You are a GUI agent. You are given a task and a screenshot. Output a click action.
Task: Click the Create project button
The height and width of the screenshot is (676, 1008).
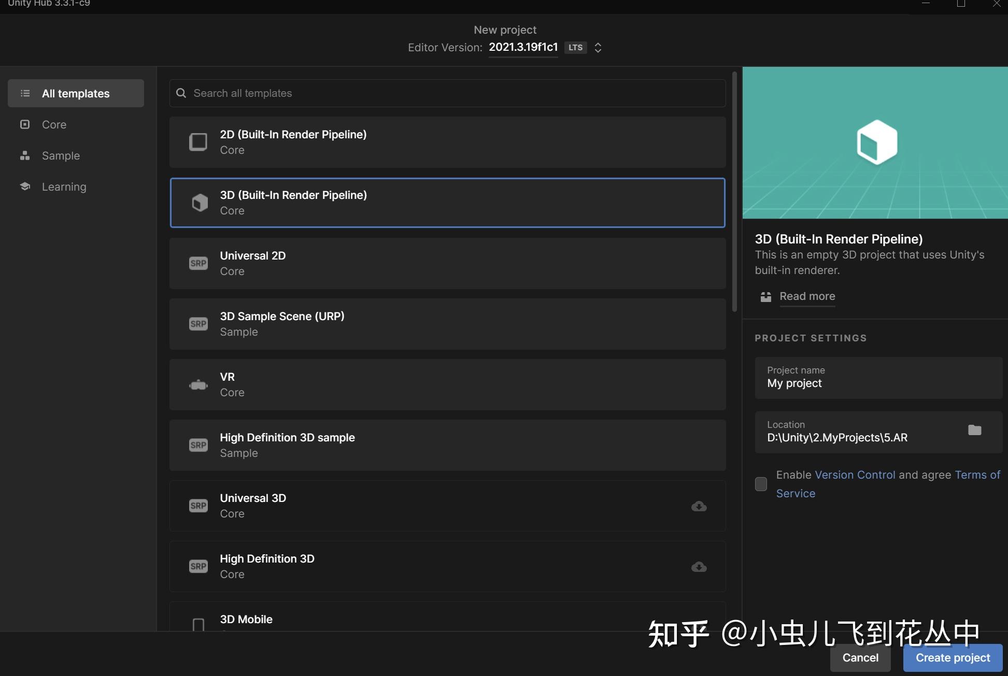[952, 657]
